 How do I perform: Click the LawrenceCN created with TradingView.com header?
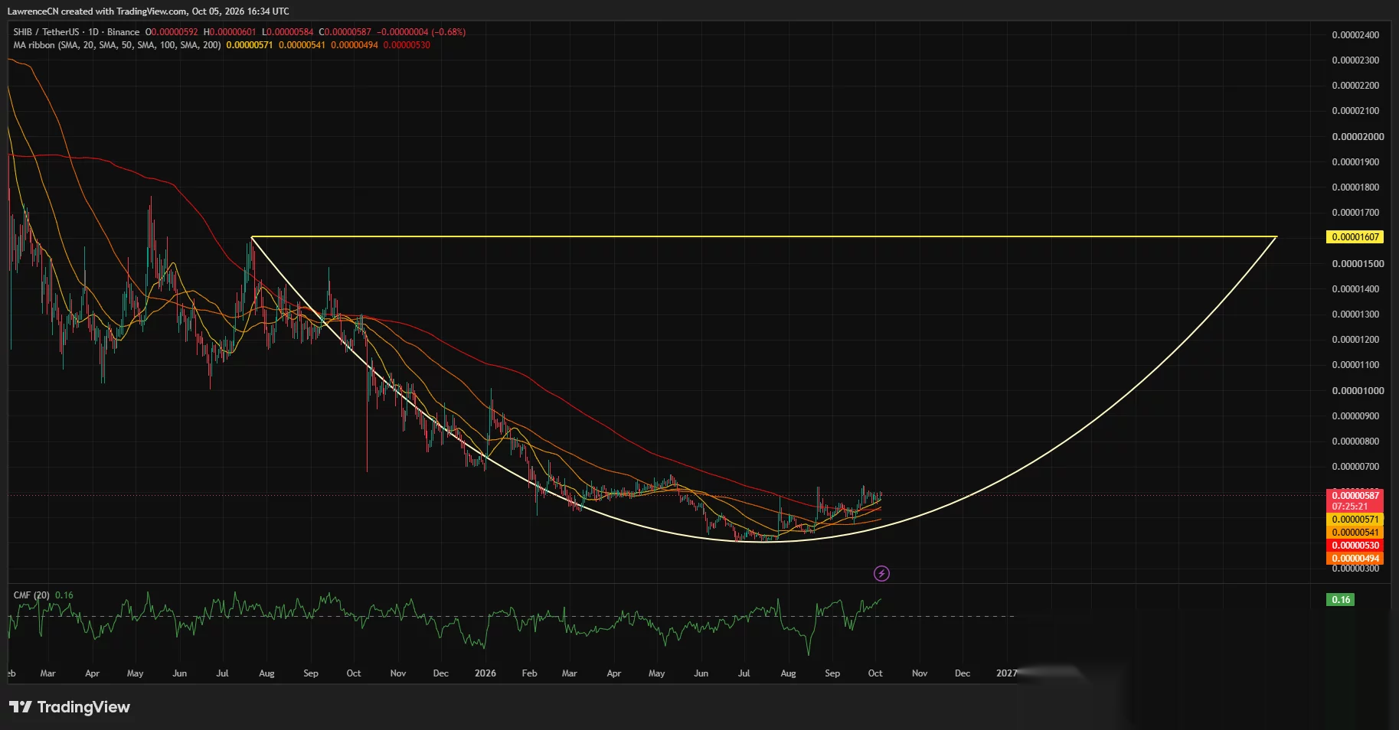point(148,11)
